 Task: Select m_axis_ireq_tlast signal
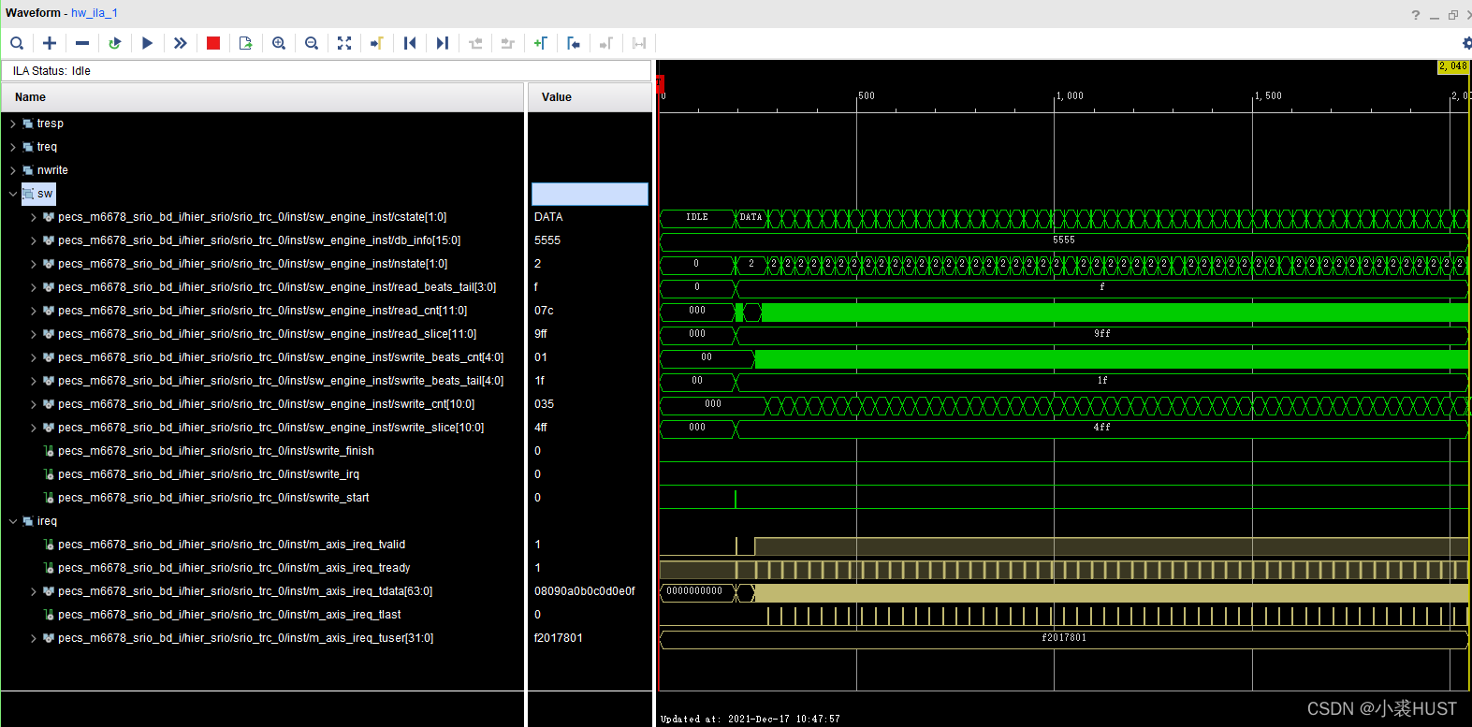click(229, 615)
